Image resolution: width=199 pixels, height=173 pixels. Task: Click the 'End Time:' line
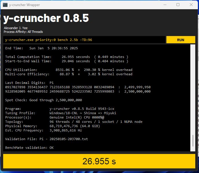[42, 48]
